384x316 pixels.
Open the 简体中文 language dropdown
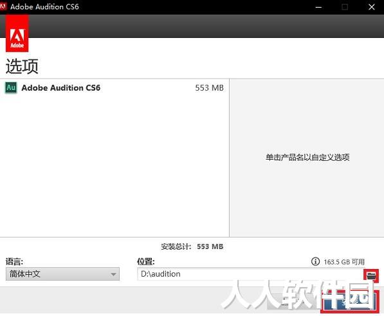coord(62,274)
